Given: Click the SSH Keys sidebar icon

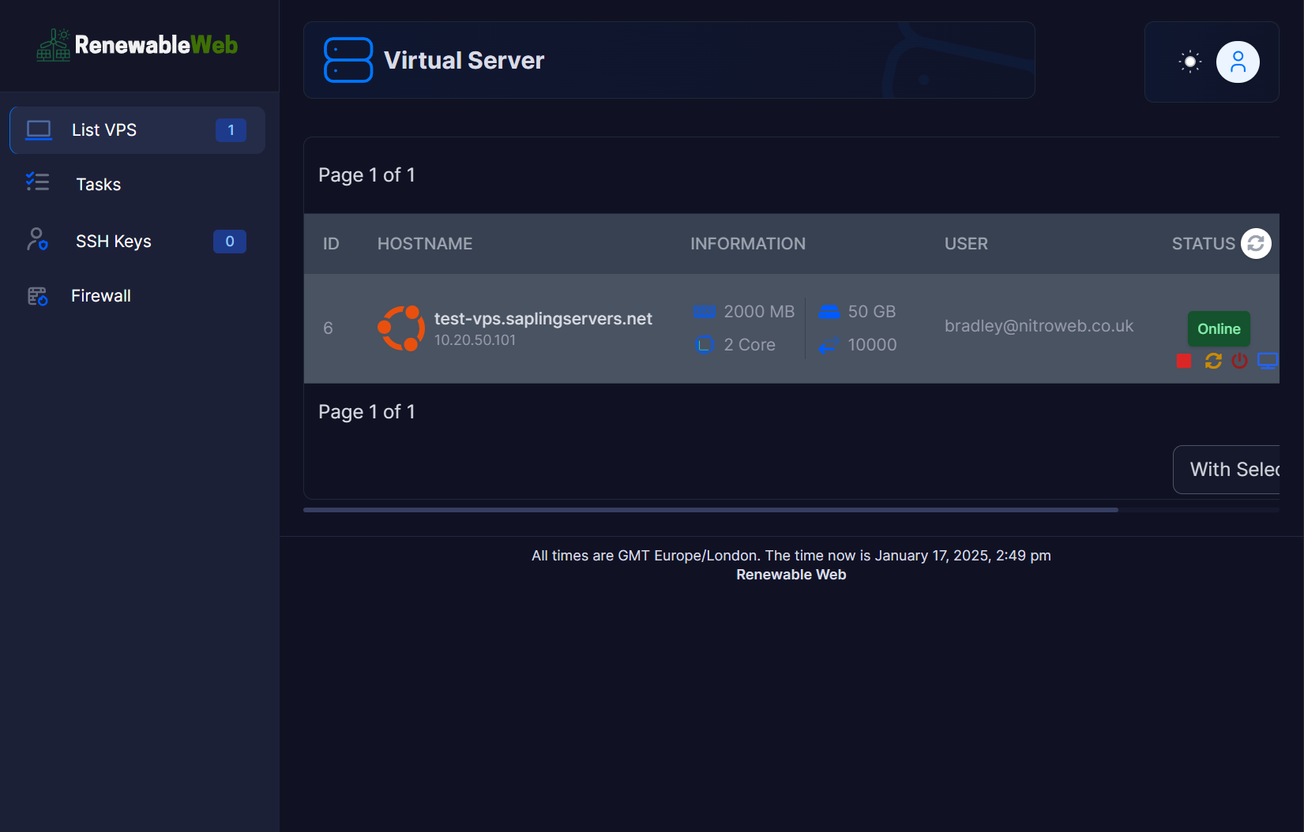Looking at the screenshot, I should [37, 241].
